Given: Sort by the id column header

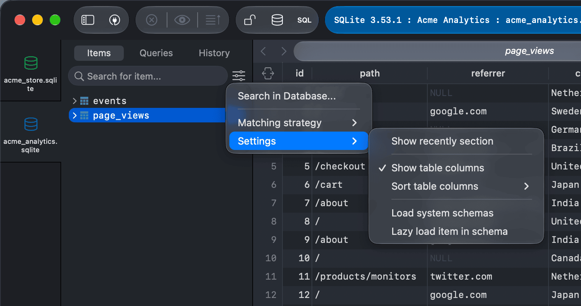Looking at the screenshot, I should click(x=299, y=73).
